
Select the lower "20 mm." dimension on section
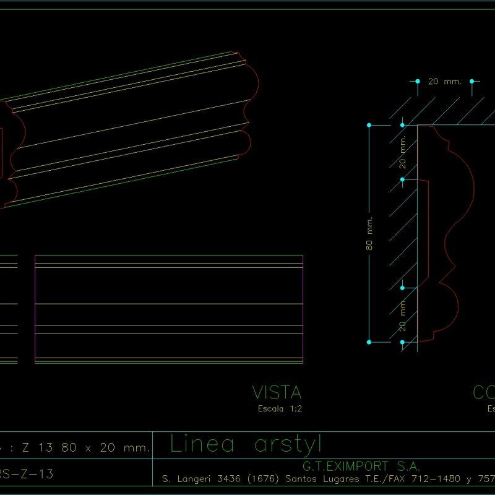(402, 315)
